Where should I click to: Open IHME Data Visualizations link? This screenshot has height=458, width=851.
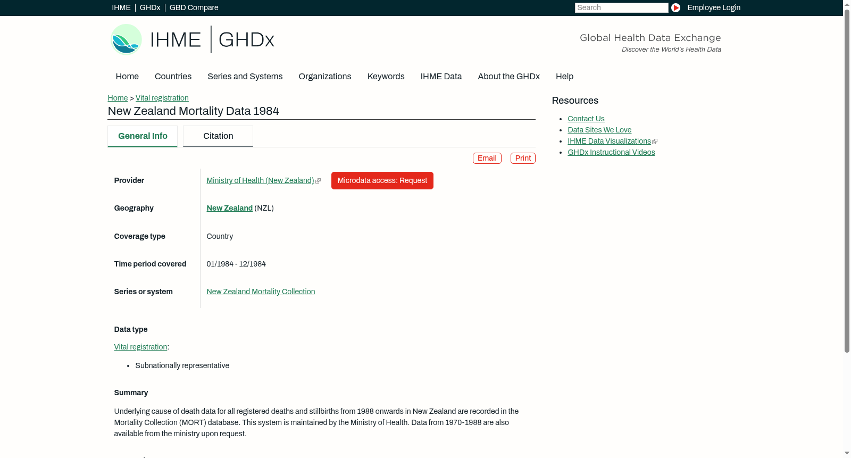(x=609, y=141)
